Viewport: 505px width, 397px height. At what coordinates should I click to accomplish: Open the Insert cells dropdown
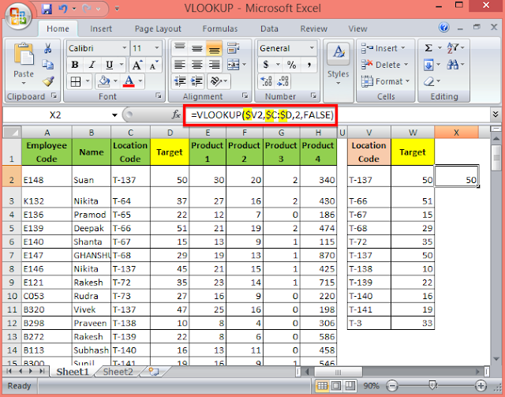[x=403, y=48]
